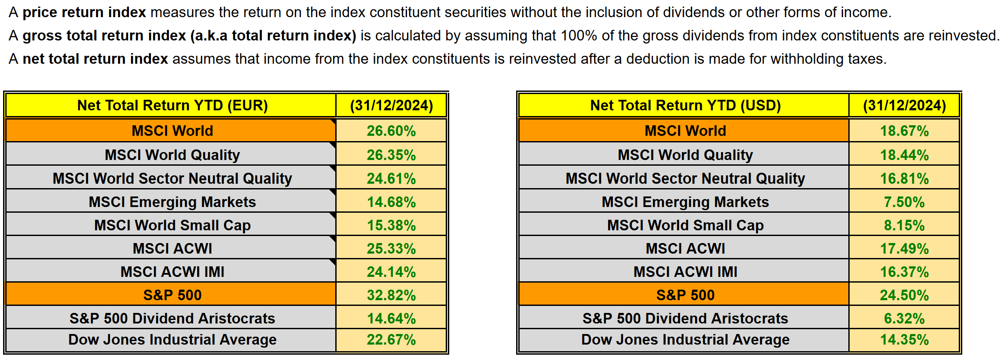Click the bold 'net total return index' term
Viewport: 1001px width, 356px height.
pos(95,59)
